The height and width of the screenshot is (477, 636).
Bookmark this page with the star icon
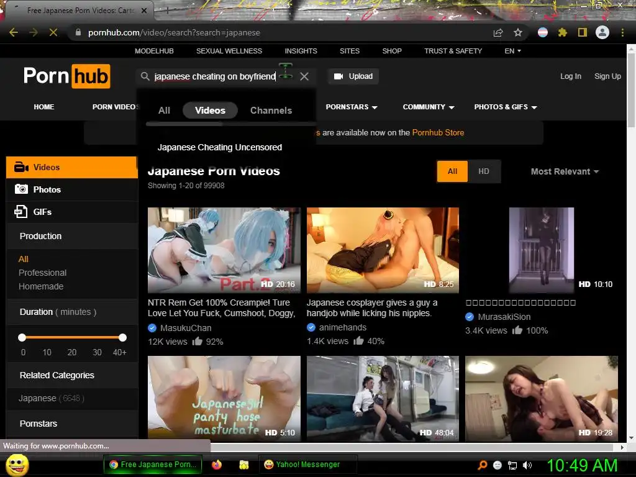tap(518, 32)
